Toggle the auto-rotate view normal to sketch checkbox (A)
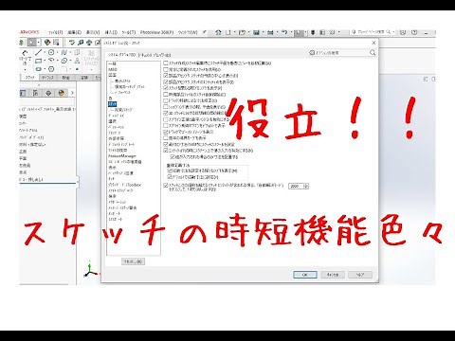The width and height of the screenshot is (455, 341). tap(166, 63)
